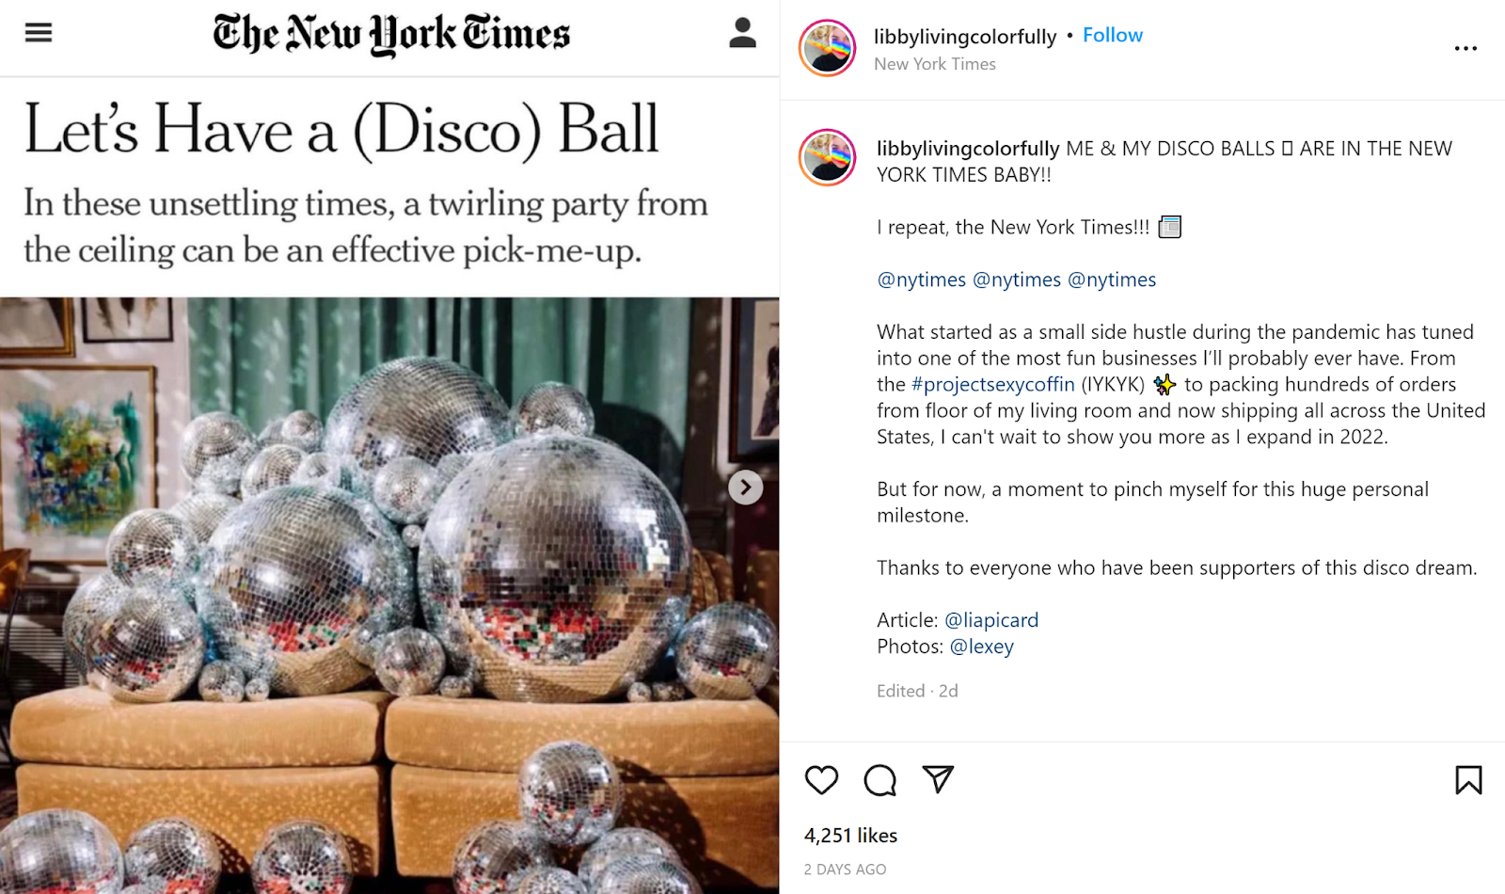
Task: View who liked via 4,251 likes
Action: click(850, 836)
